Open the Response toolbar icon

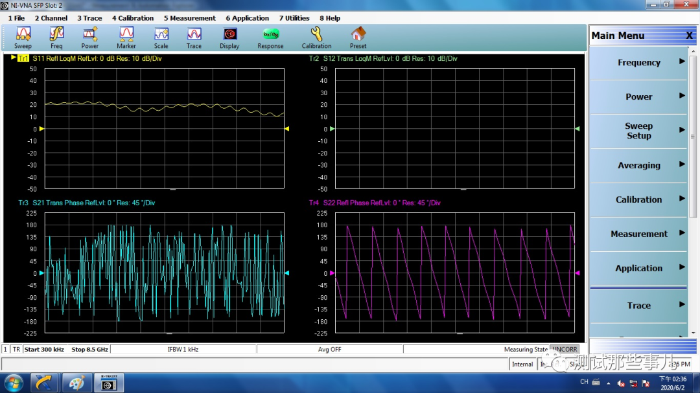tap(270, 38)
